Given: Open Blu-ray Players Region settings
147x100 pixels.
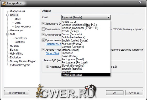Looking at the screenshot, I should tap(23, 61).
